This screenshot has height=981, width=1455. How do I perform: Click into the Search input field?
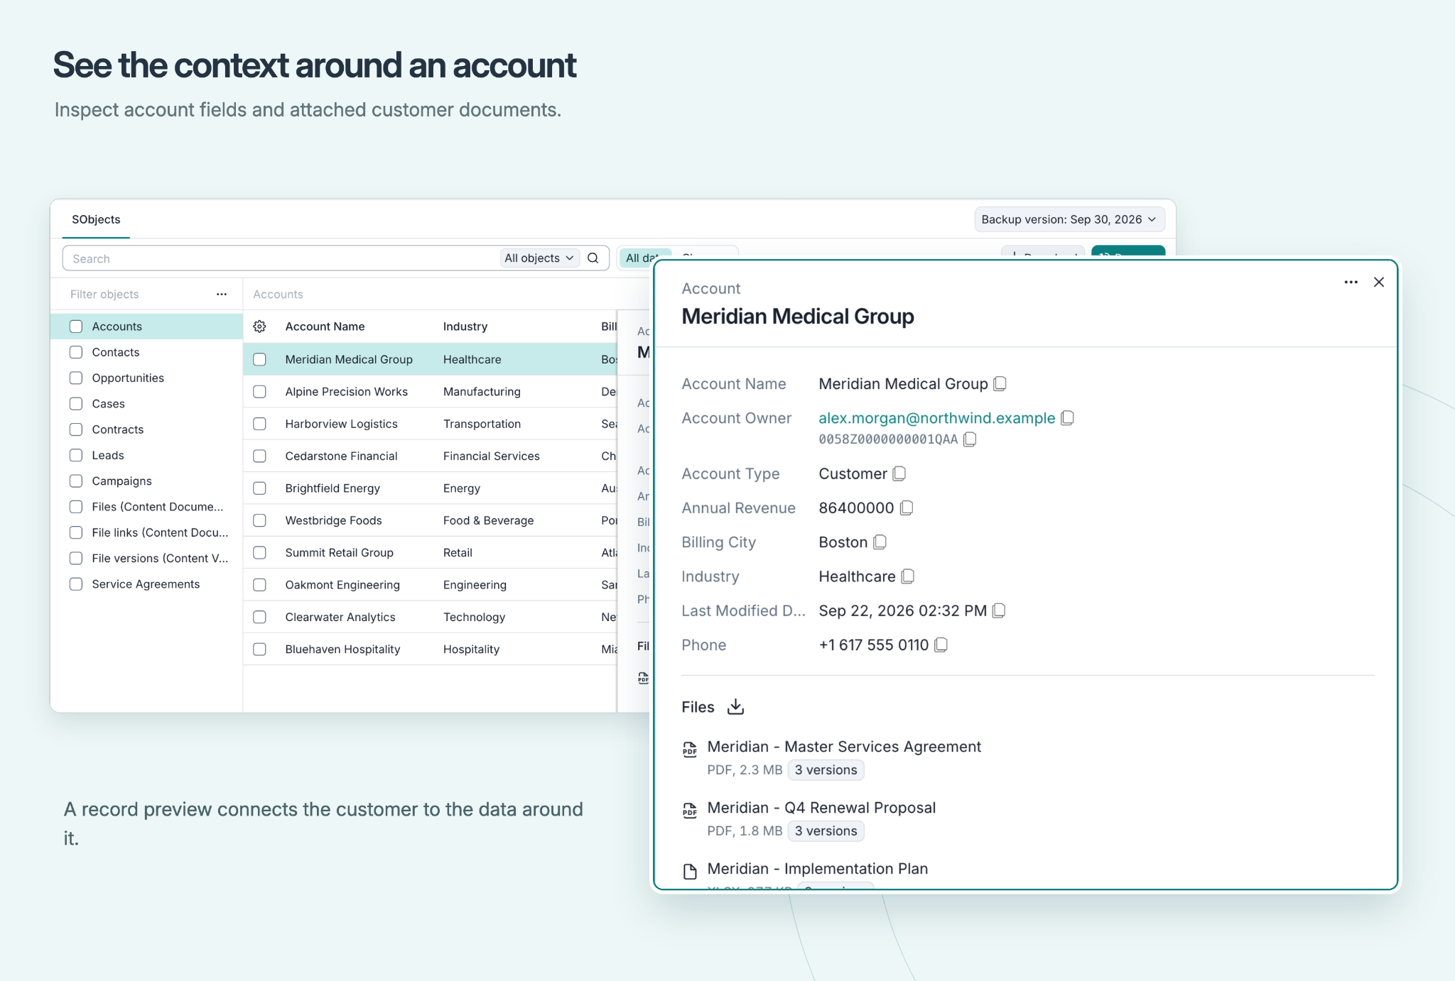point(281,258)
